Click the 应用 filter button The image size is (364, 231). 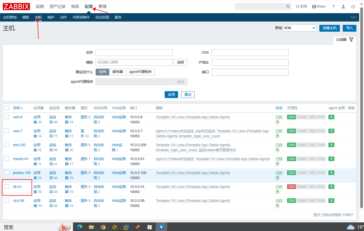pyautogui.click(x=171, y=94)
